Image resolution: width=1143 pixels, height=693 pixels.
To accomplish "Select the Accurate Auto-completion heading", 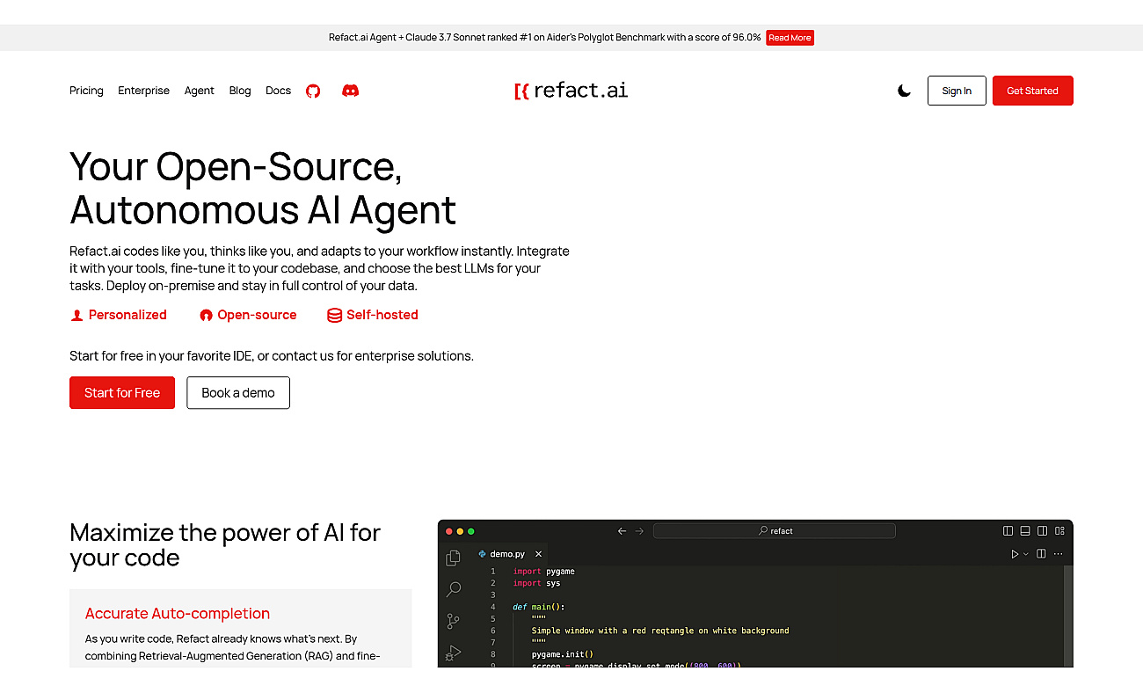I will (178, 614).
